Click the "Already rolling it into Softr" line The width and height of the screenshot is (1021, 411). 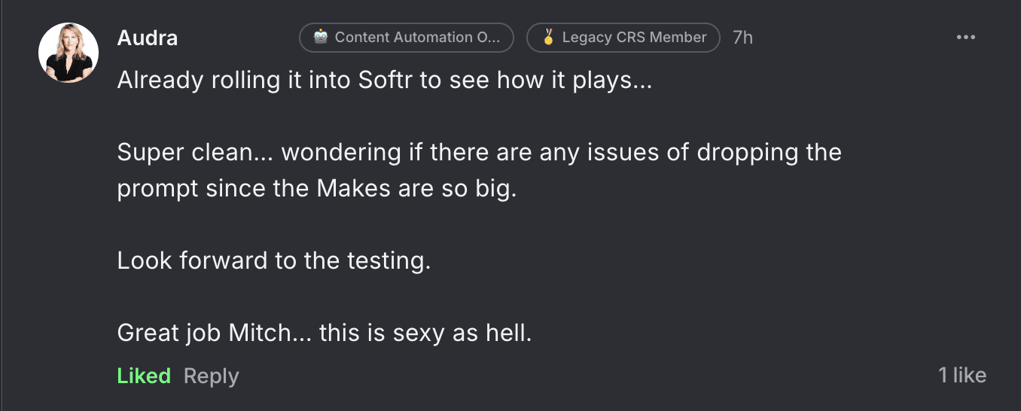point(384,81)
